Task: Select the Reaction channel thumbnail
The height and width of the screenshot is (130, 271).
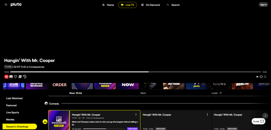Action: pyautogui.click(x=242, y=86)
